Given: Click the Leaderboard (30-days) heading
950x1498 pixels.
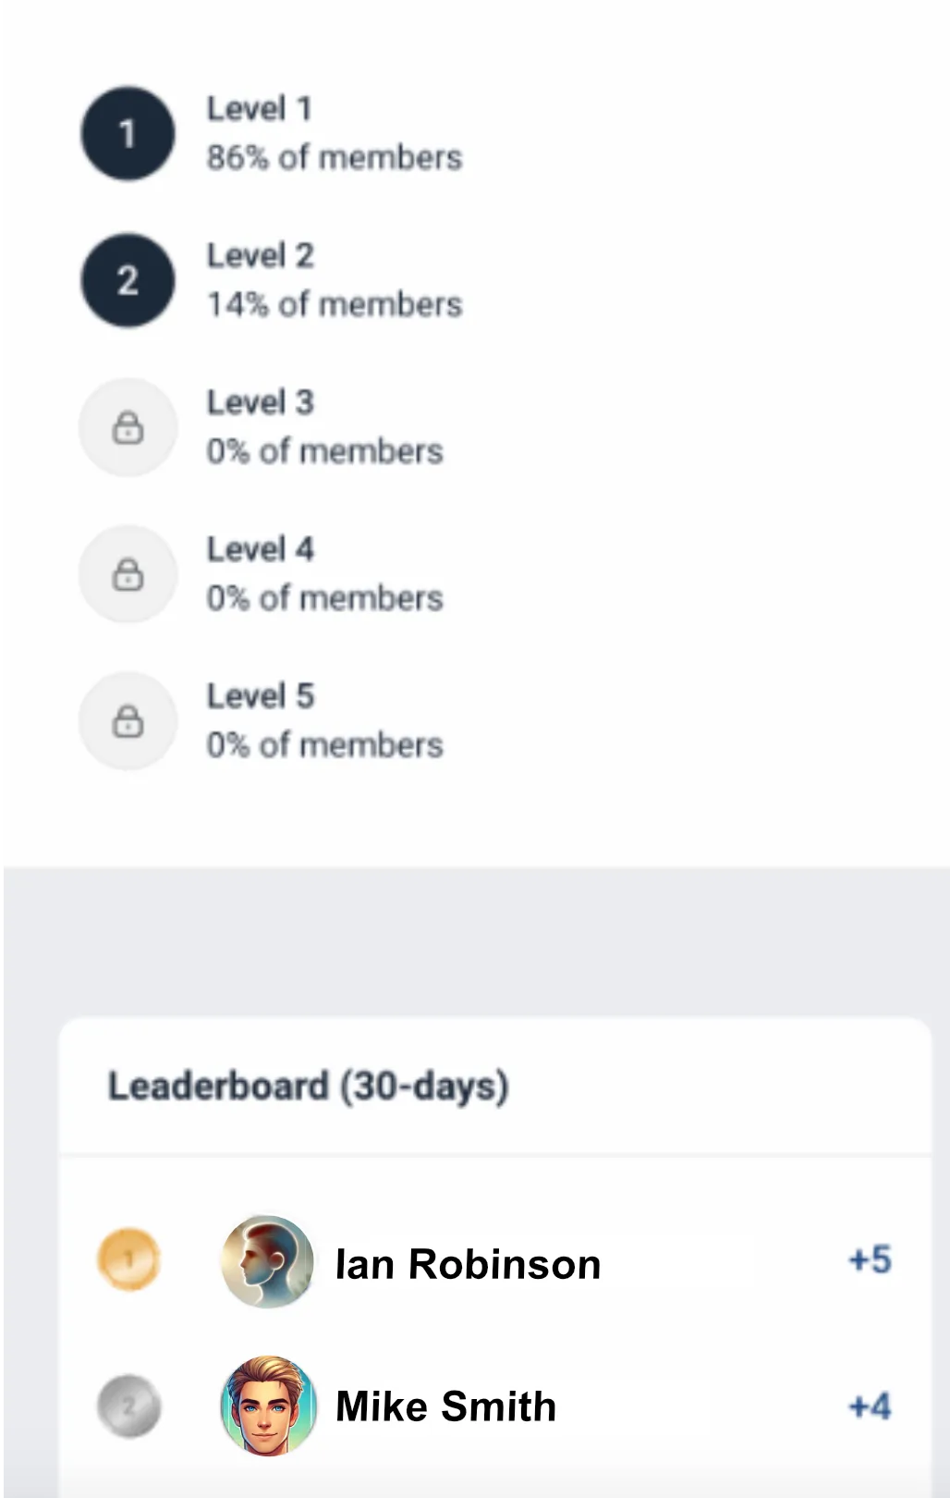Looking at the screenshot, I should [x=308, y=1086].
